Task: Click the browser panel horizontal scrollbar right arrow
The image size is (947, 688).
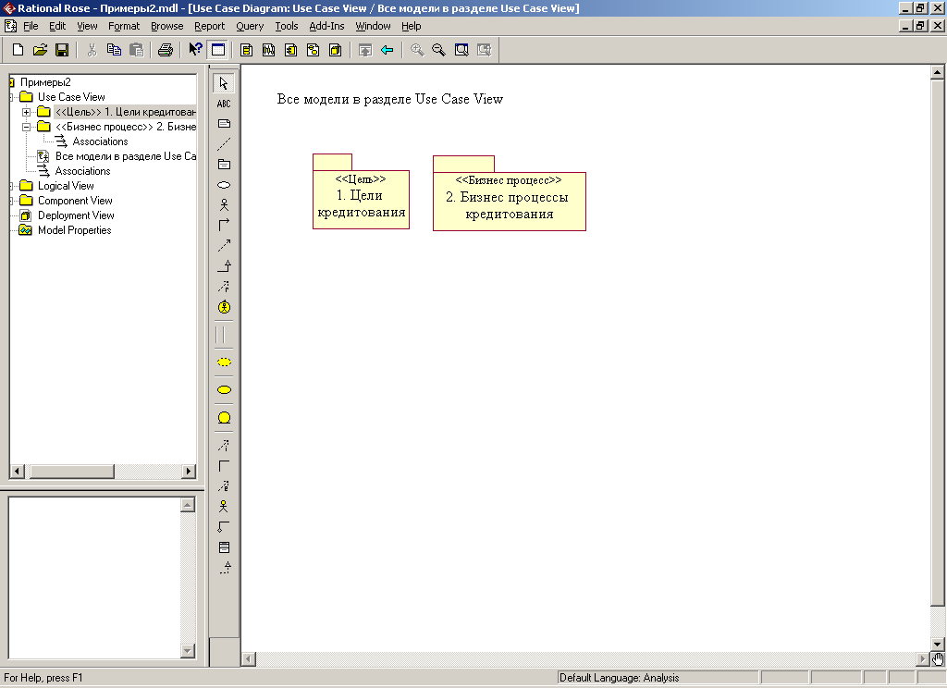Action: [x=190, y=472]
